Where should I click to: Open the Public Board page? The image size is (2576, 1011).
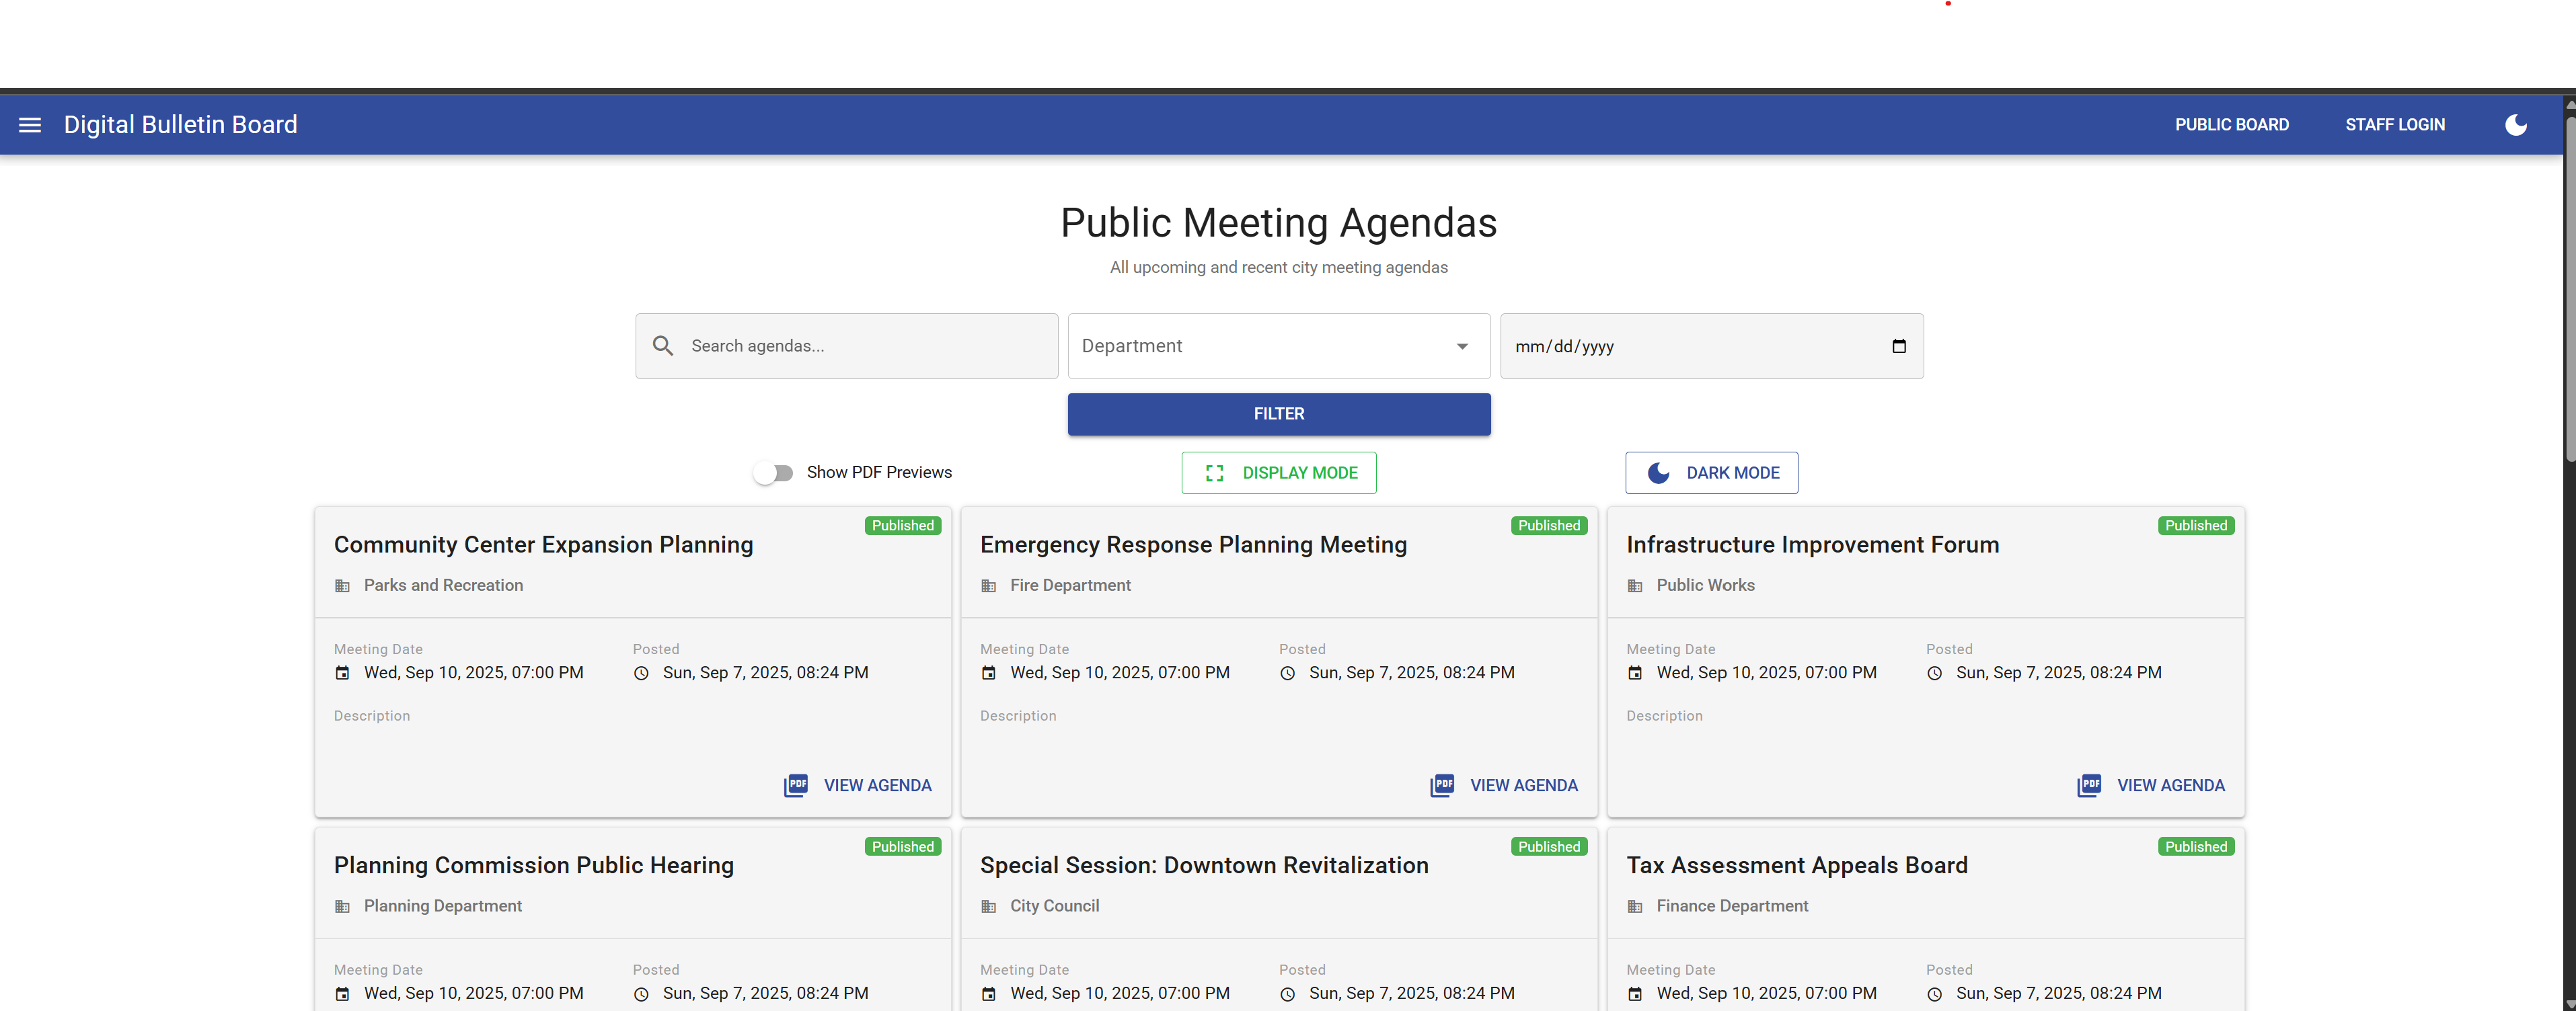(x=2231, y=125)
